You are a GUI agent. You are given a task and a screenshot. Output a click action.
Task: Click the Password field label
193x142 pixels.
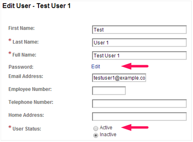(x=21, y=67)
